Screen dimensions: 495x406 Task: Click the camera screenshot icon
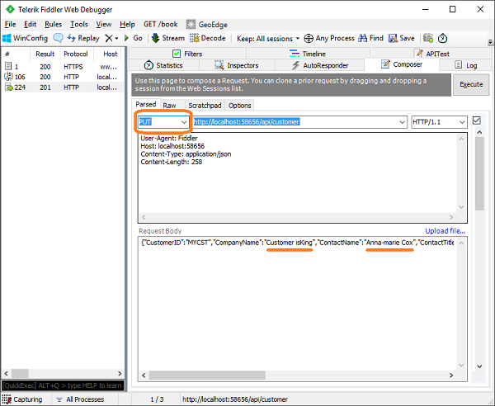pos(428,38)
